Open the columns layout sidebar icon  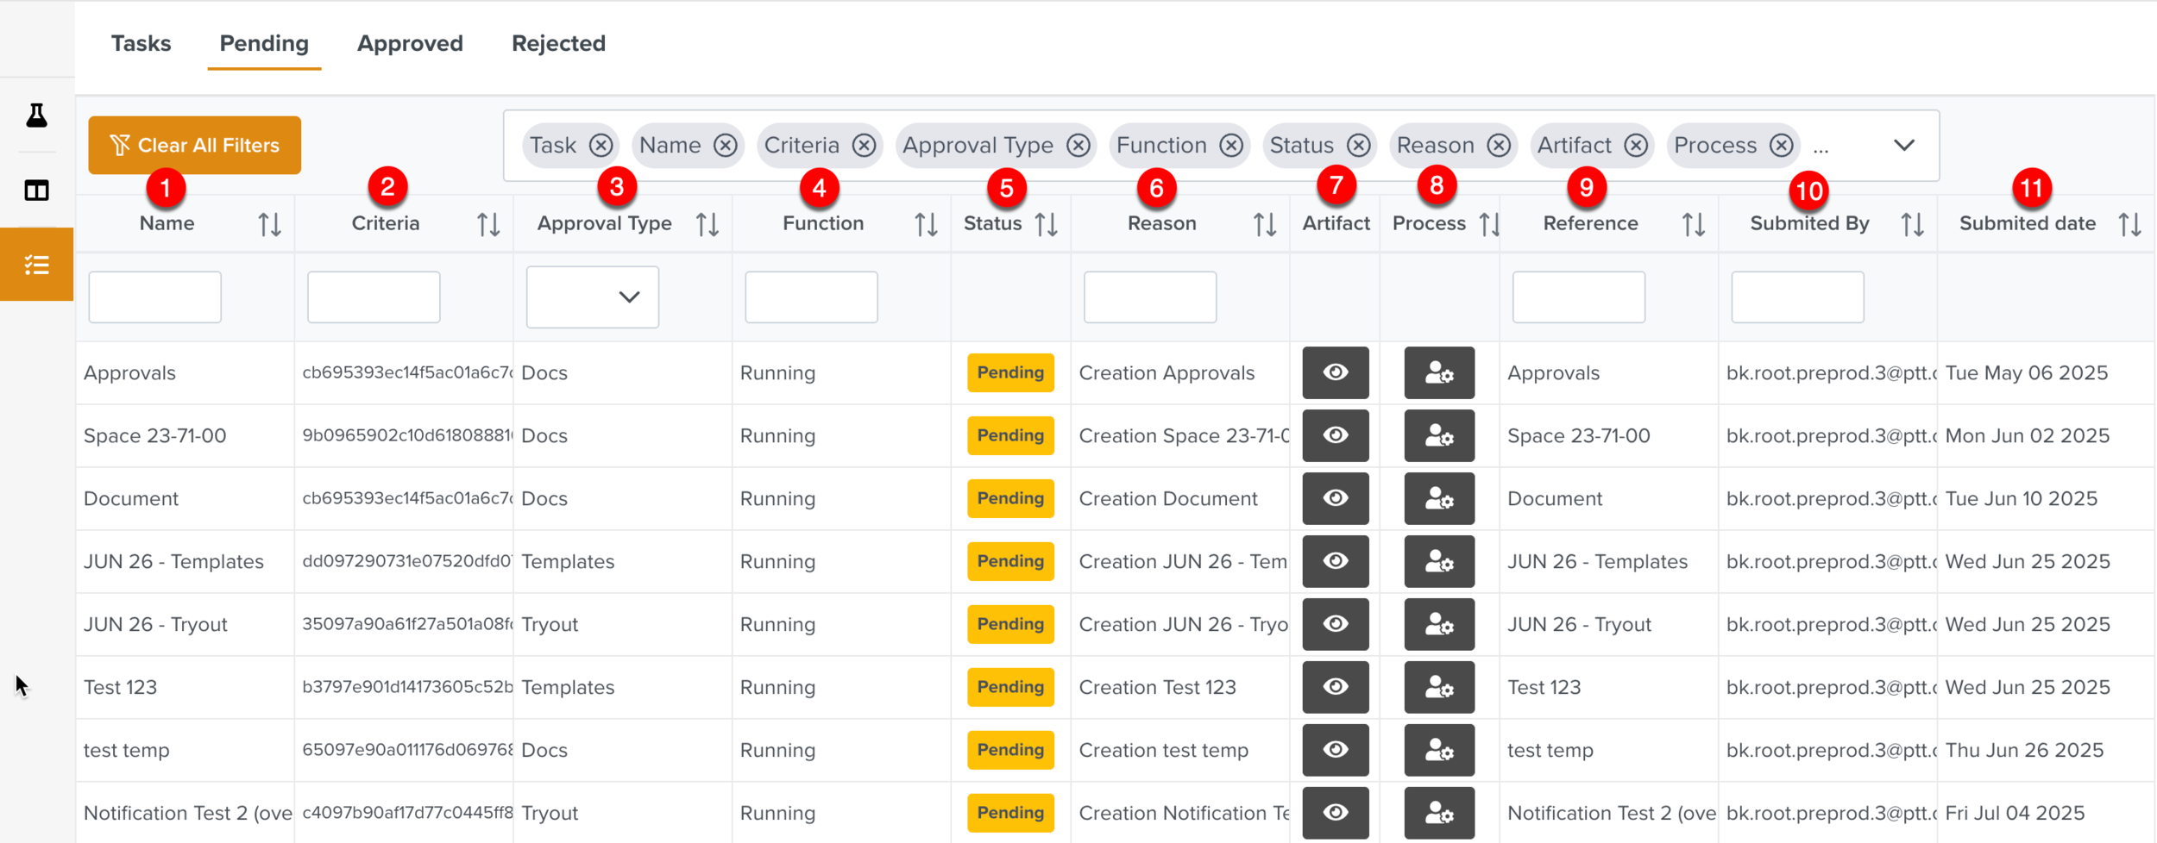[36, 190]
